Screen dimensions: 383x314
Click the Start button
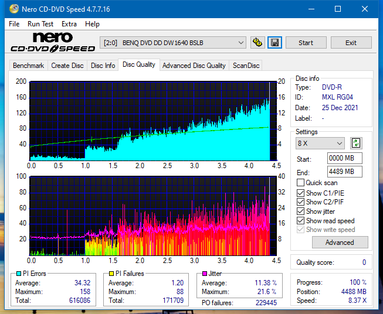click(306, 43)
